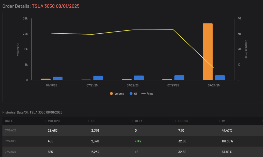Click the 07/23/25 x-axis label
The width and height of the screenshot is (263, 157).
[173, 85]
